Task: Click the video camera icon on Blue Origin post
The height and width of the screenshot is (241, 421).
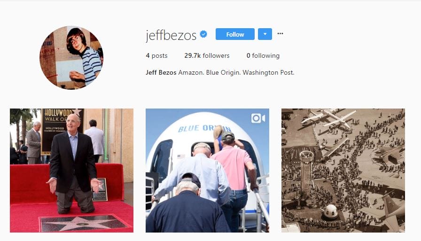Action: (x=258, y=118)
